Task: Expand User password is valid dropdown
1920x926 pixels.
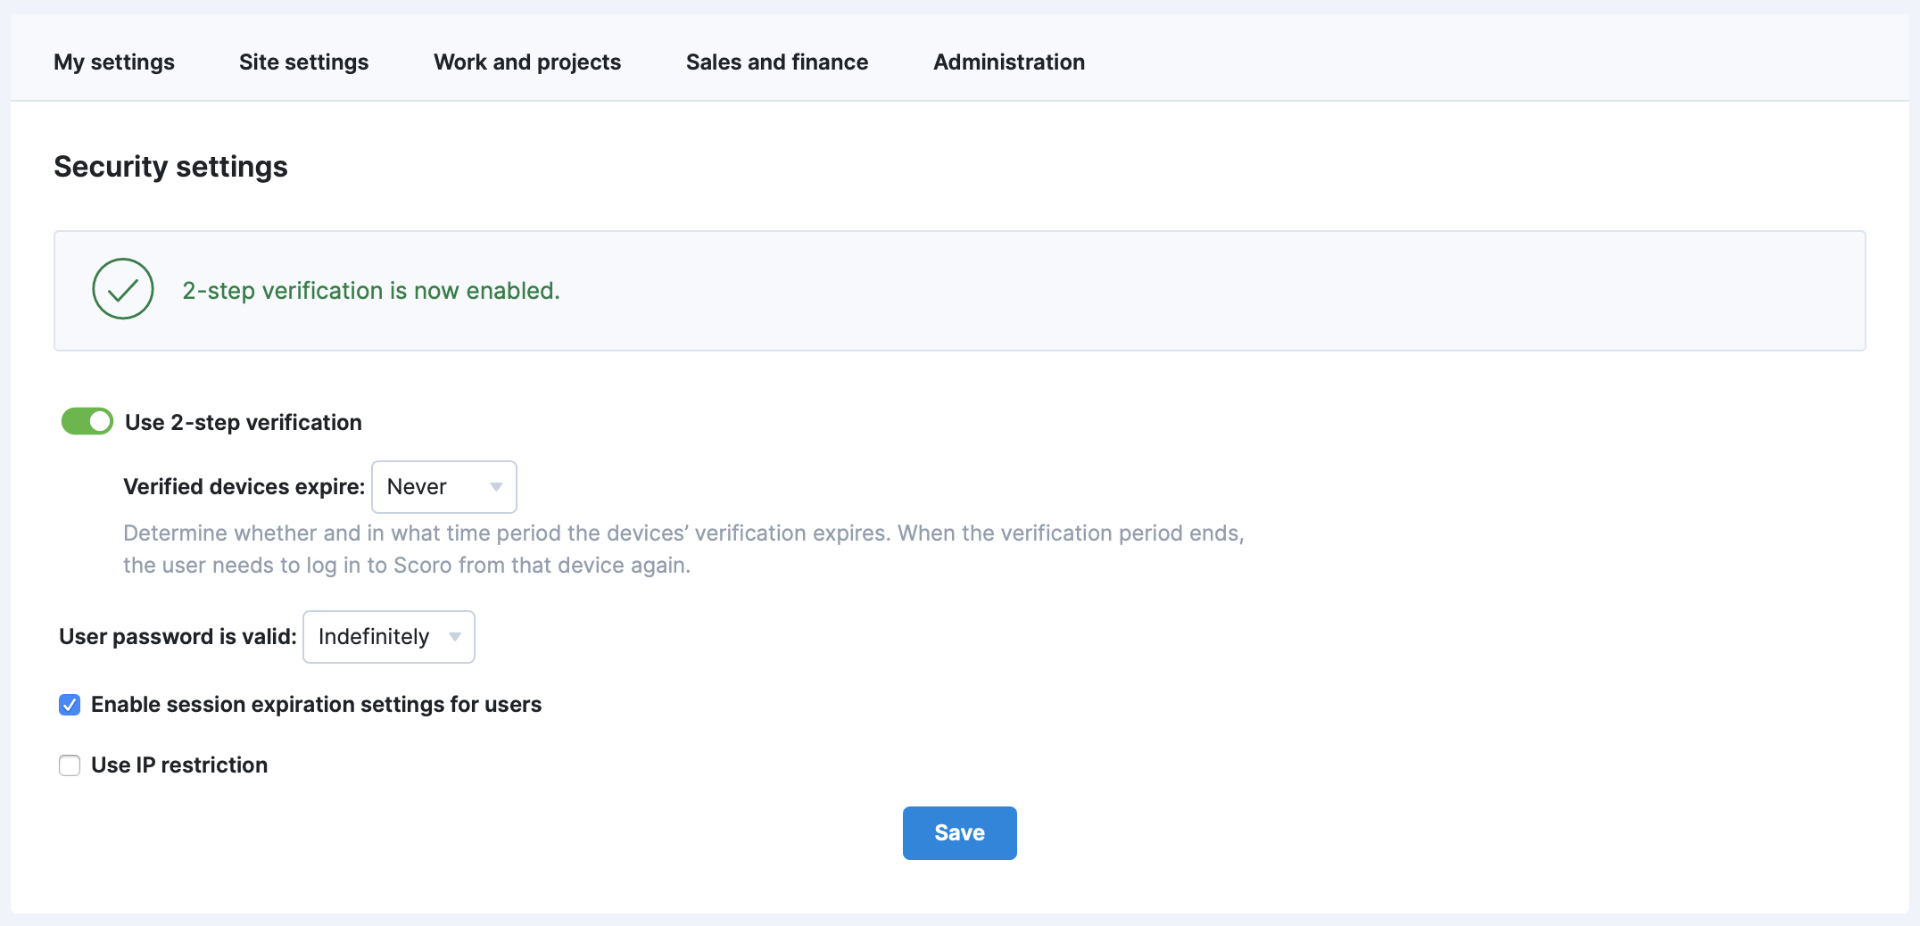Action: pos(389,637)
